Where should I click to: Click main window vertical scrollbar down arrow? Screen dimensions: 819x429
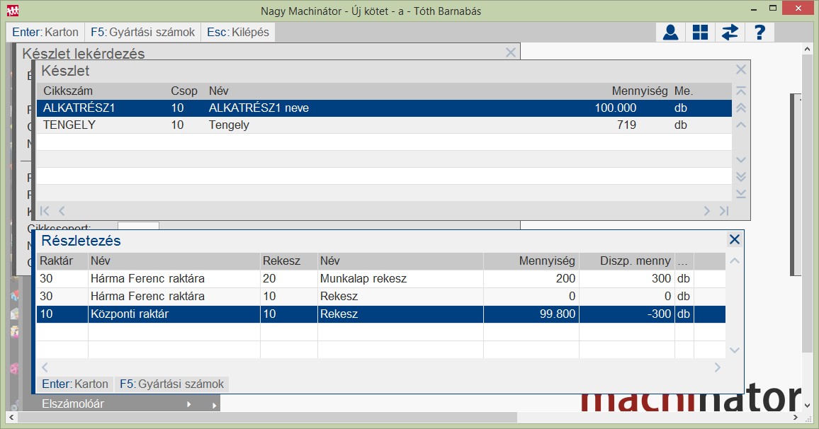click(808, 405)
